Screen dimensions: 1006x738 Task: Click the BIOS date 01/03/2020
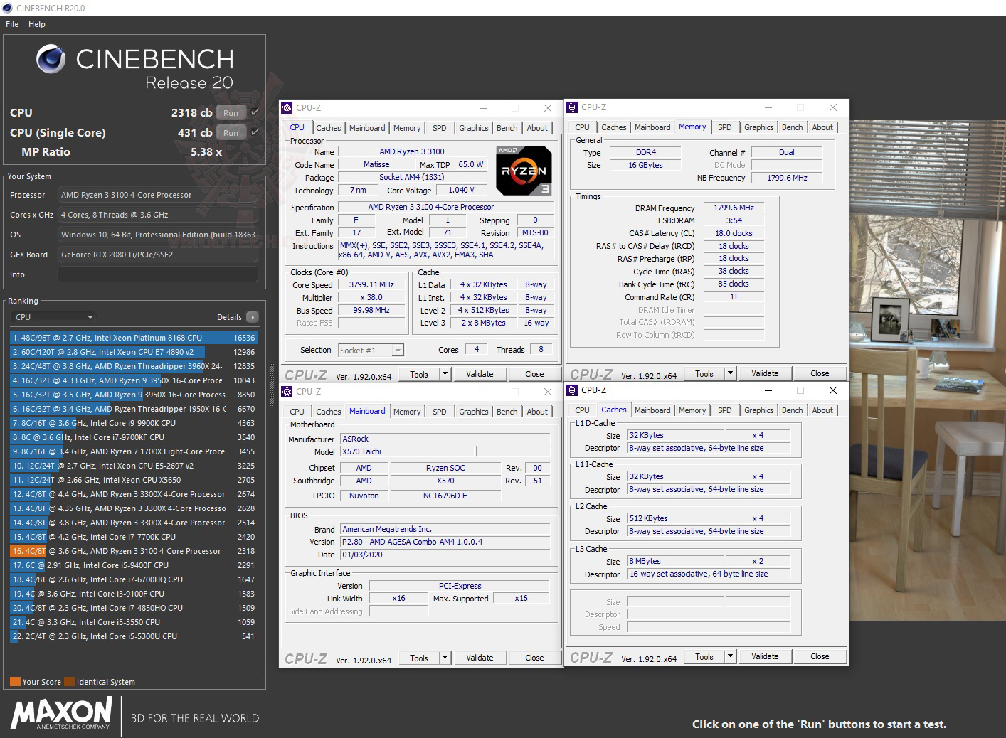(x=445, y=555)
